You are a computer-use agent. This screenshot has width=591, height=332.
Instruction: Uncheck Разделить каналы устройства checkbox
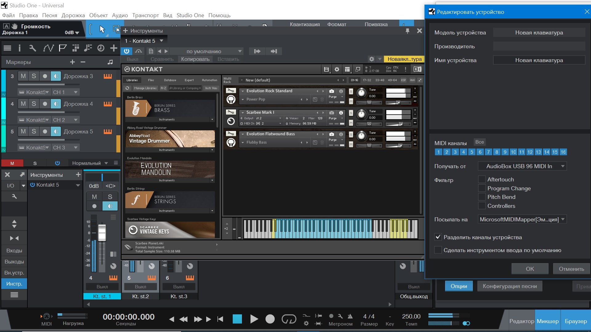(438, 237)
